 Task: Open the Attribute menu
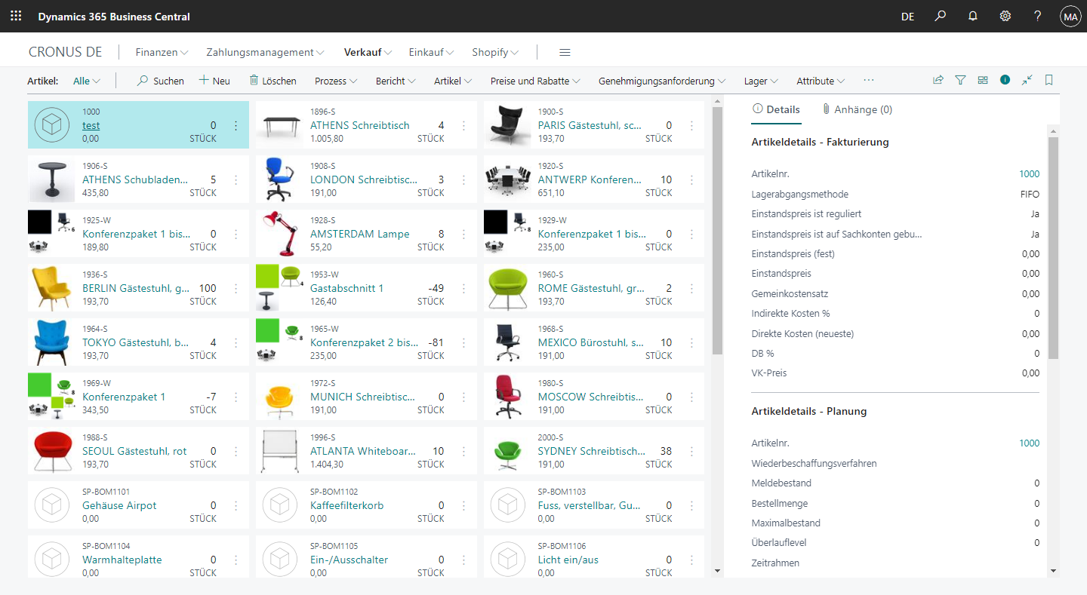[x=821, y=81]
